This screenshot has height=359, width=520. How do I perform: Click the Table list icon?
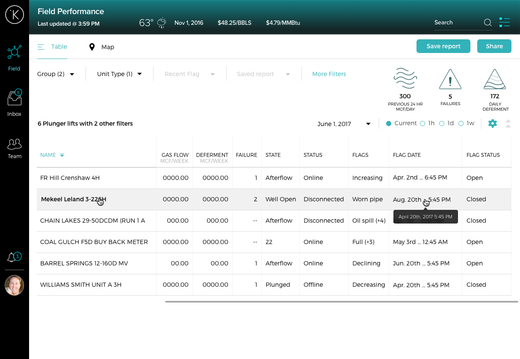41,47
